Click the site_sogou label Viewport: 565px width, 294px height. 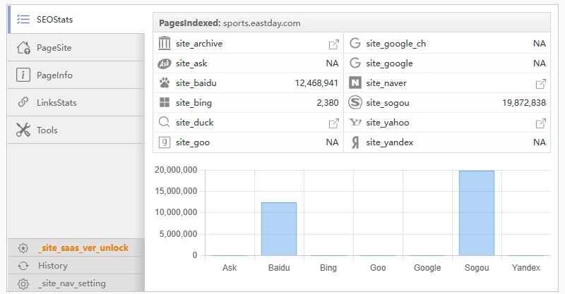click(x=388, y=103)
